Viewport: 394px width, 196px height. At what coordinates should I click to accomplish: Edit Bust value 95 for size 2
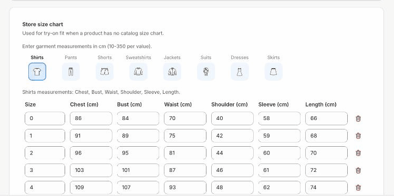(138, 153)
